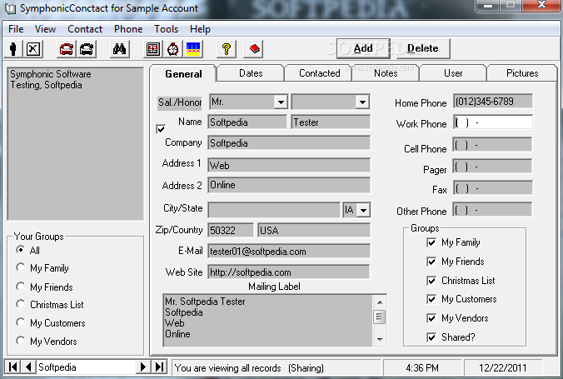Uncheck the My Family group checkbox
The width and height of the screenshot is (563, 379).
click(431, 242)
